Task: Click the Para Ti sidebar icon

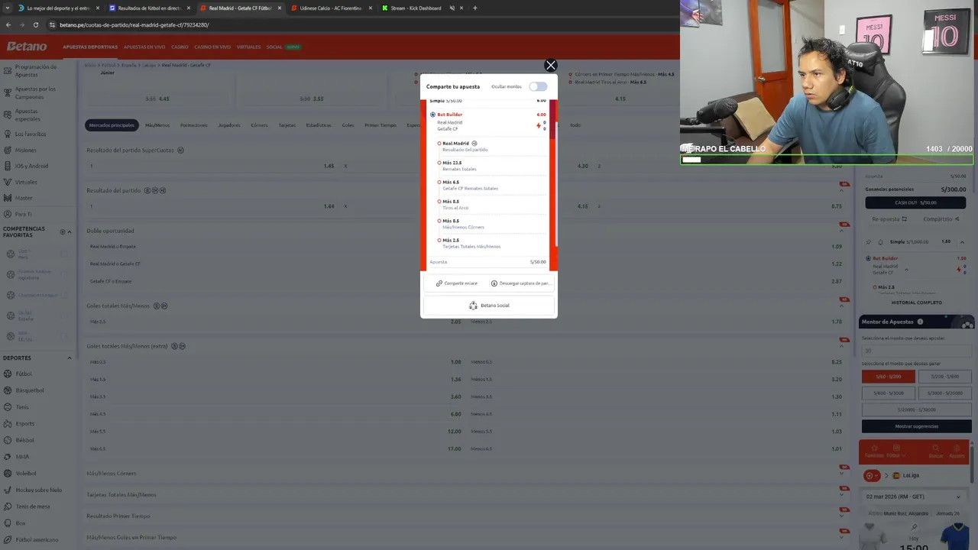Action: pos(7,214)
